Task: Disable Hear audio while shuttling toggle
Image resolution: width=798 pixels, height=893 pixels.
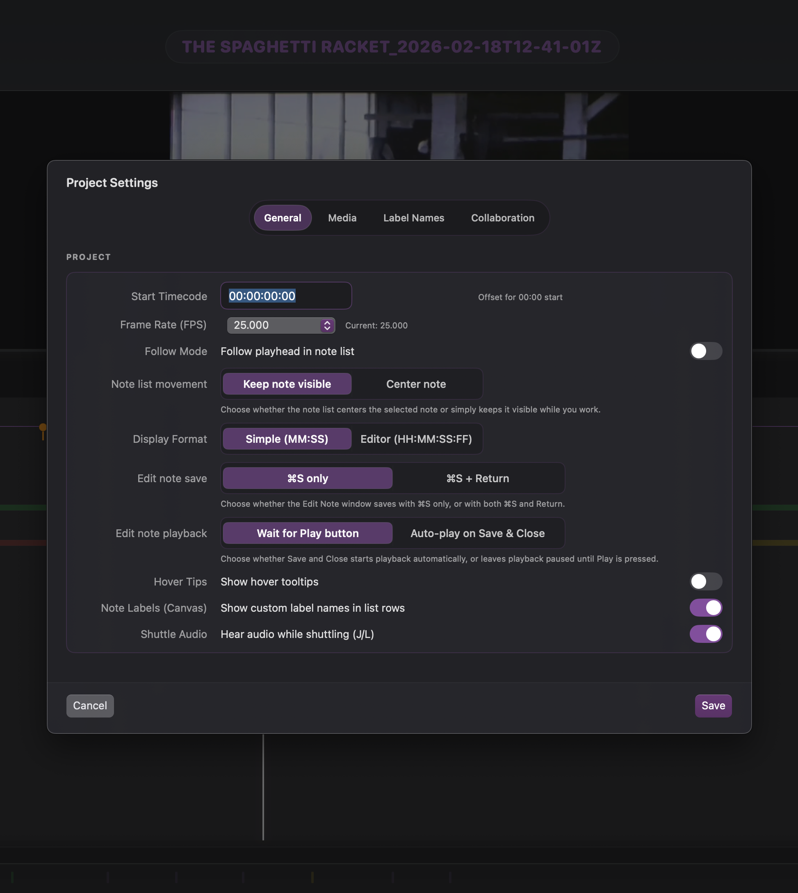Action: [705, 634]
